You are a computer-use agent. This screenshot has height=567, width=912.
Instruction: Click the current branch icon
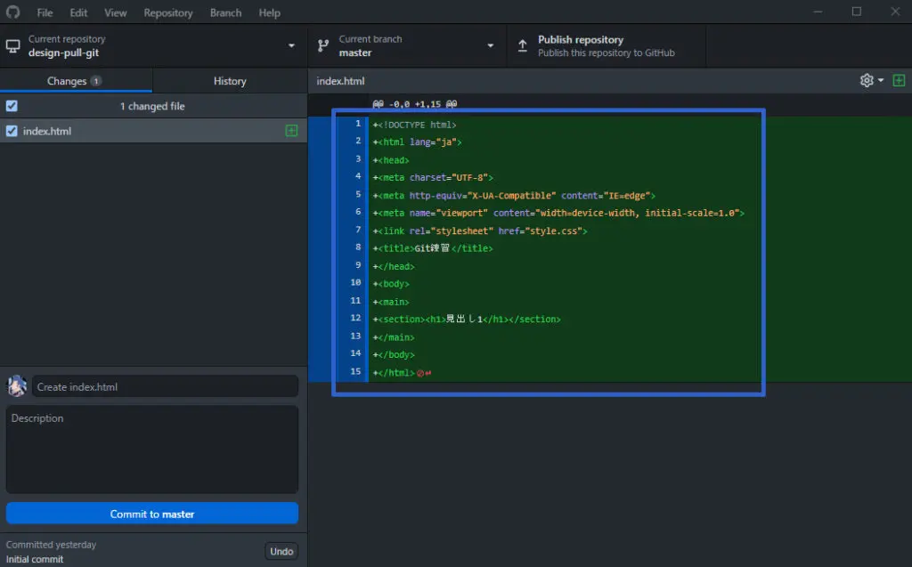[x=322, y=45]
